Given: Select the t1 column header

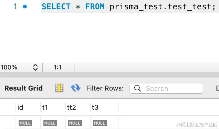Looking at the screenshot, I should point(53,107).
